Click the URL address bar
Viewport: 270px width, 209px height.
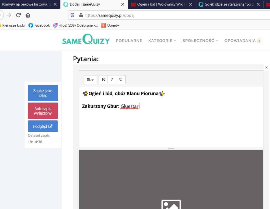click(x=166, y=15)
